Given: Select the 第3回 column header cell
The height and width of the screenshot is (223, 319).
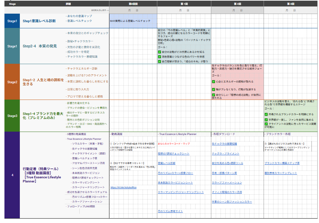Looking at the screenshot, I should 290,4.
